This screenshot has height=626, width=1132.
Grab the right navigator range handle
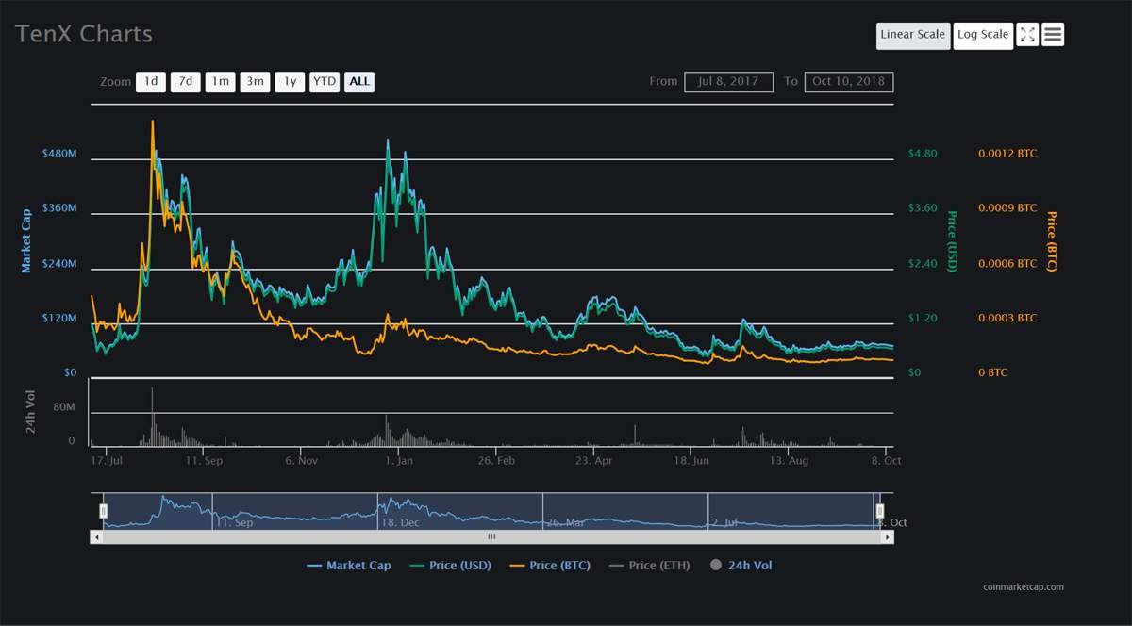880,510
